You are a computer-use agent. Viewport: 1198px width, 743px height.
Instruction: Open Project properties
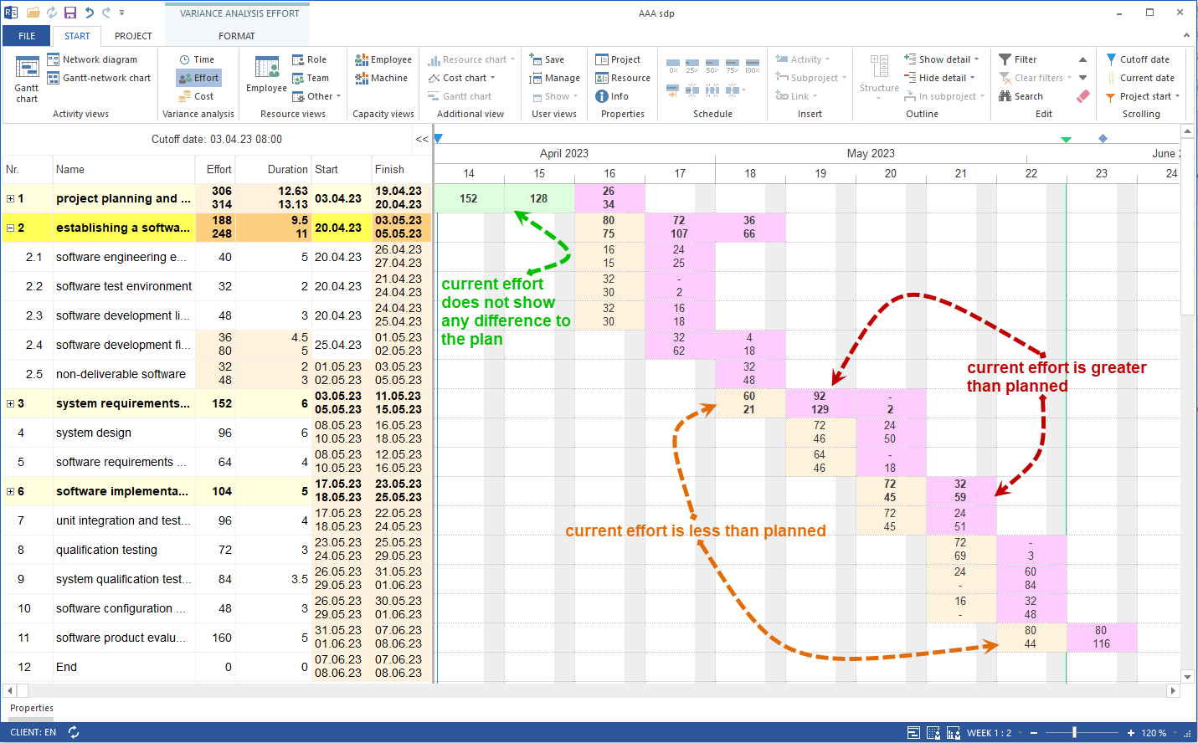618,59
